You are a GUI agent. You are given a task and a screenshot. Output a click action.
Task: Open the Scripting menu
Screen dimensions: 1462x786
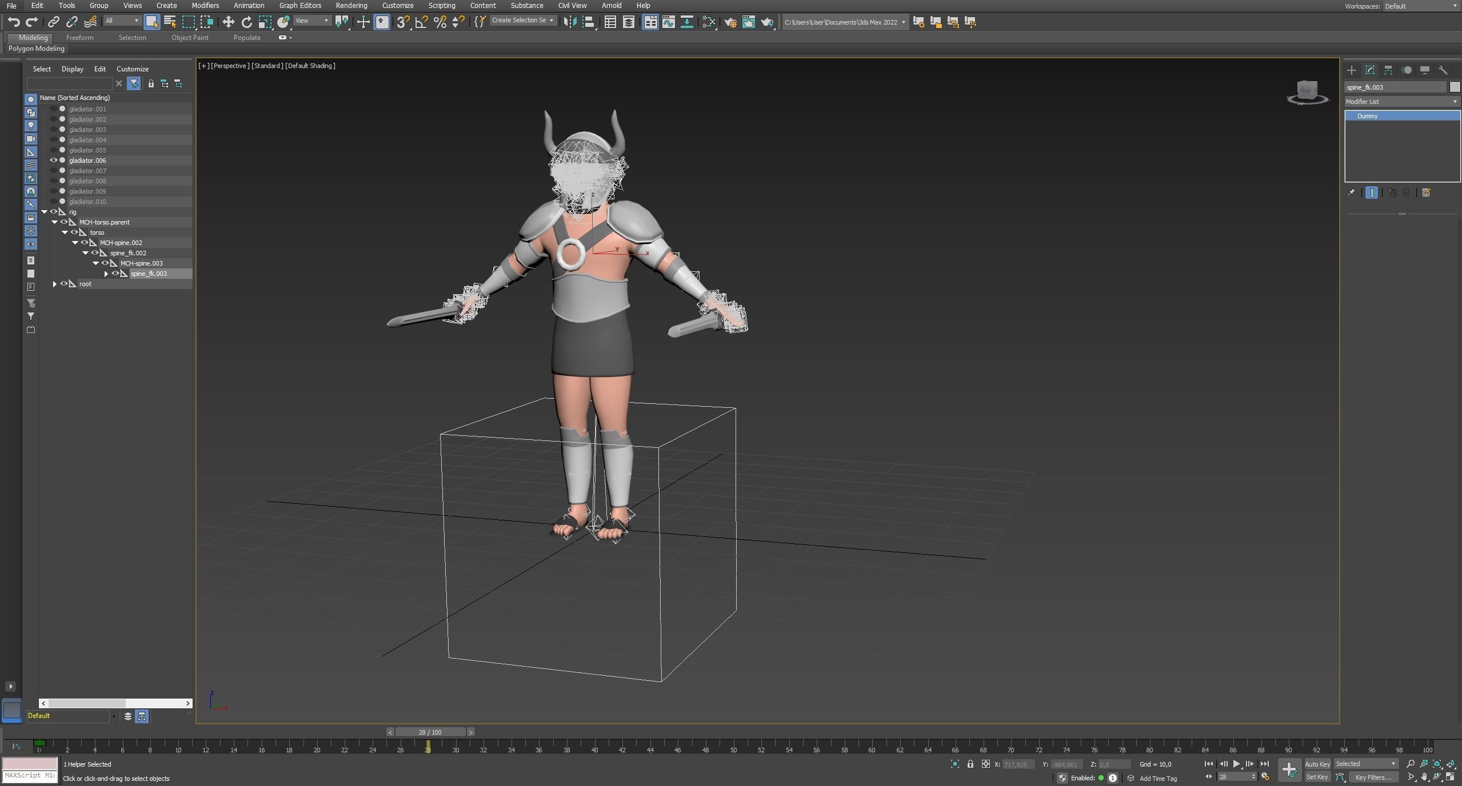[x=442, y=6]
